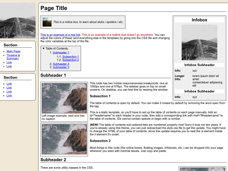Viewport: 228px width, 171px height.
Task: Click the wave image with the caption
Action: 64,98
